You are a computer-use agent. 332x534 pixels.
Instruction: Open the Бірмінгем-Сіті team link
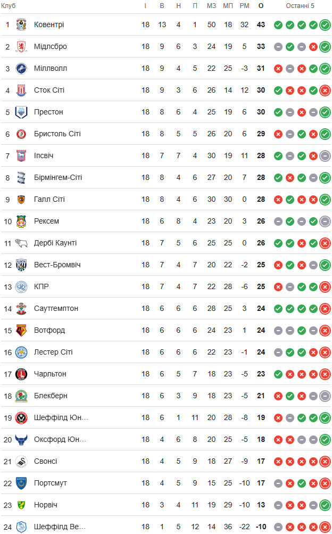point(57,177)
